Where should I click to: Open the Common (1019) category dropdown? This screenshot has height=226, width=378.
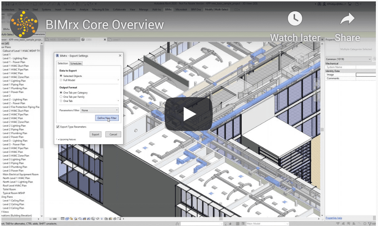(x=348, y=59)
